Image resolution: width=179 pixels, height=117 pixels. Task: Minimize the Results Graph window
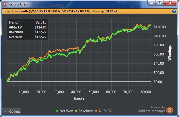point(152,3)
